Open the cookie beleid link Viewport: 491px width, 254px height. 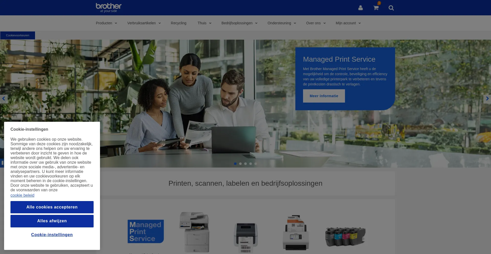pos(22,195)
